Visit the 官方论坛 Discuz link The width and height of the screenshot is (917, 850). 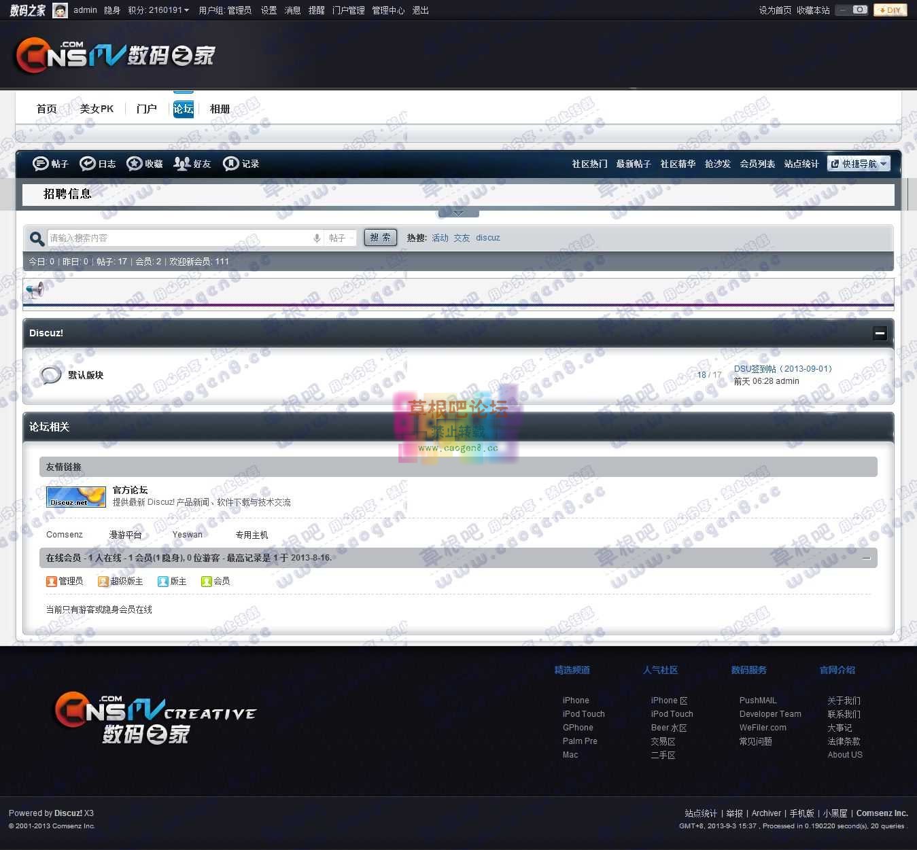[130, 490]
